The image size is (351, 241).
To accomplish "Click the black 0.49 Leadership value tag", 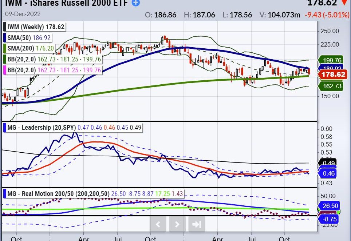I will [x=327, y=162].
